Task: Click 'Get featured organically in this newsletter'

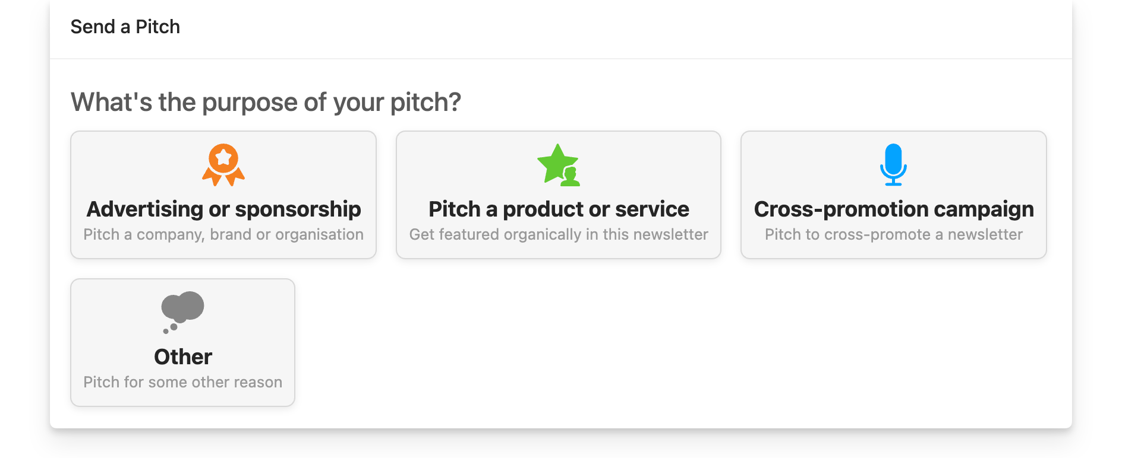Action: 559,235
